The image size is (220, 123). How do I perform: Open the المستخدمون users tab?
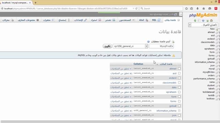point(127,20)
